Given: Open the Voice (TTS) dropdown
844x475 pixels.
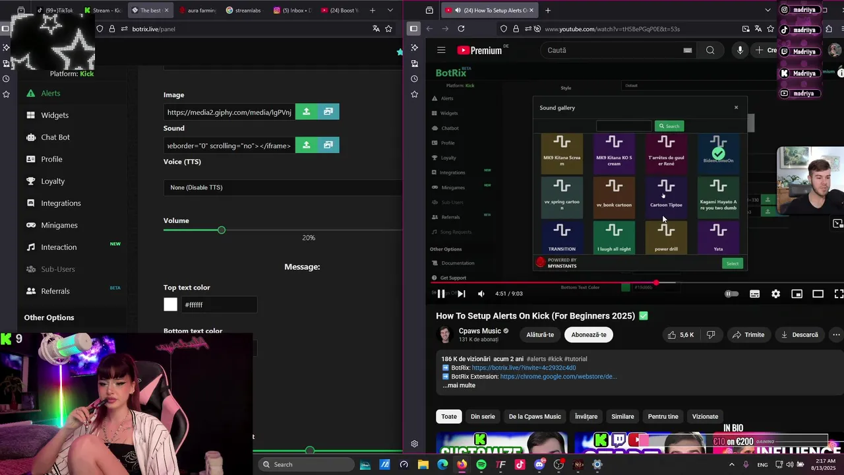Looking at the screenshot, I should 283,187.
